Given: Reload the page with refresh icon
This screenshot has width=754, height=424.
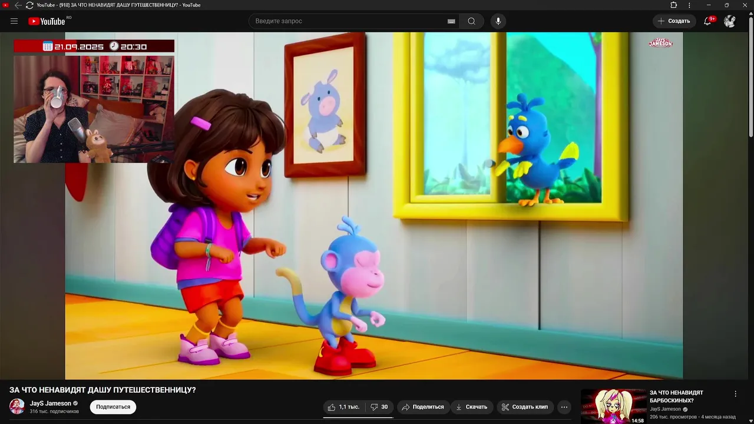Looking at the screenshot, I should 29,5.
